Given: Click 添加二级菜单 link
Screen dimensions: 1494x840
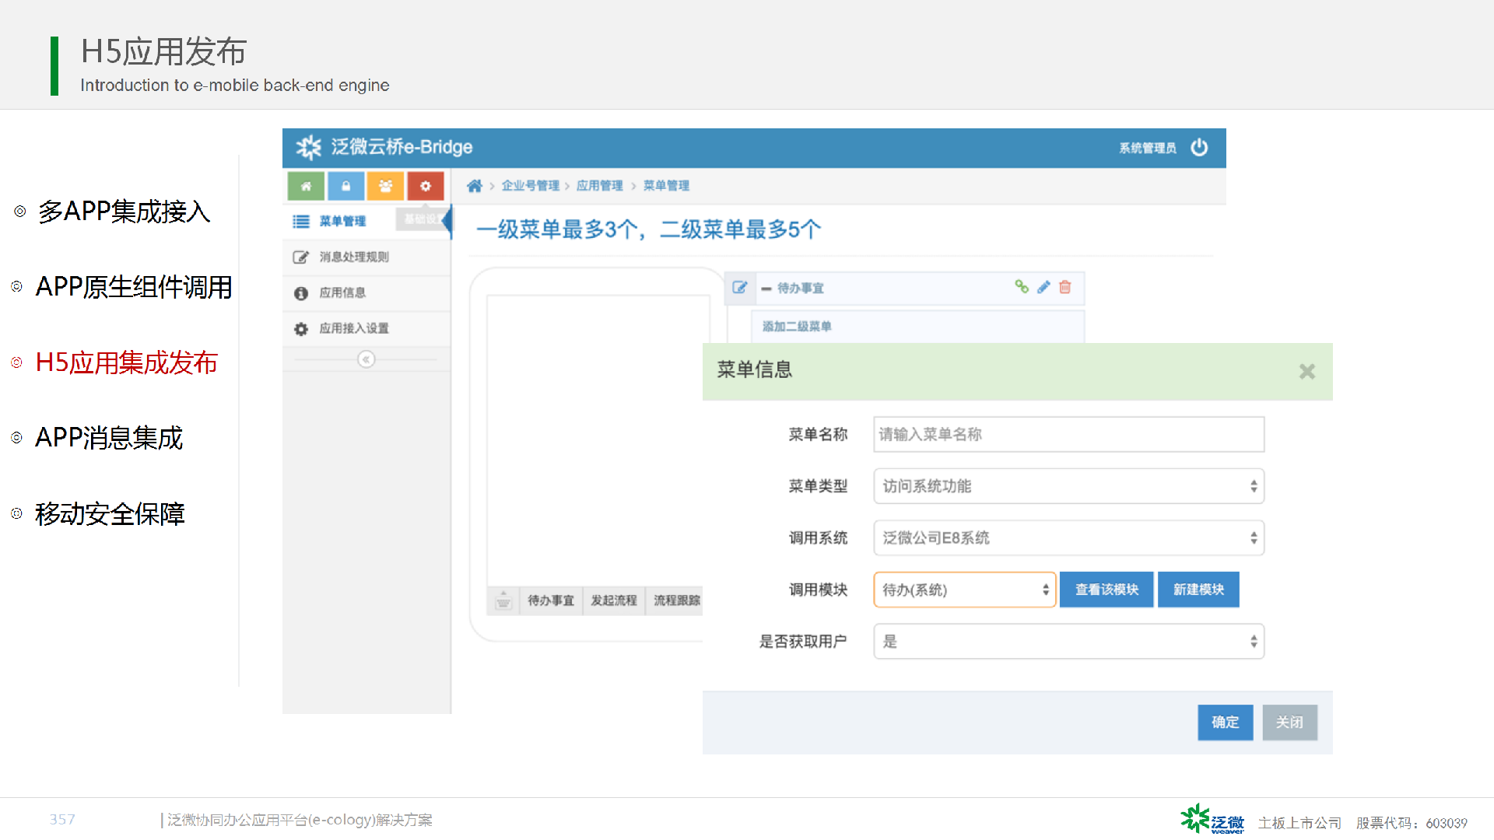Looking at the screenshot, I should [x=797, y=327].
